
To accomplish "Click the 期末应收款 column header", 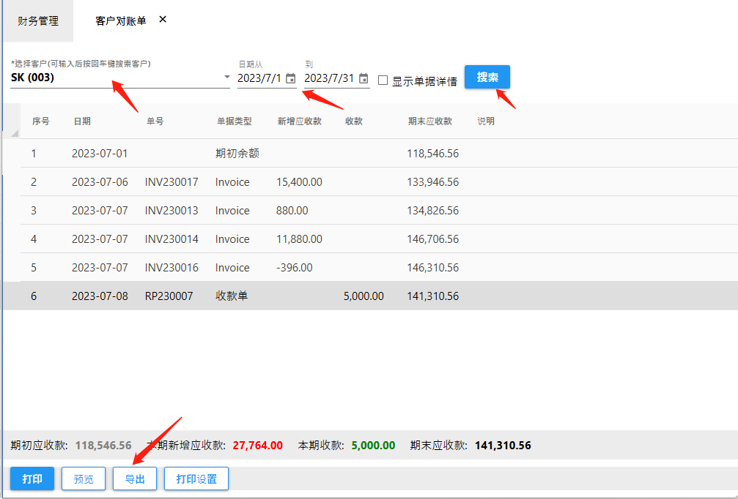I will point(430,121).
